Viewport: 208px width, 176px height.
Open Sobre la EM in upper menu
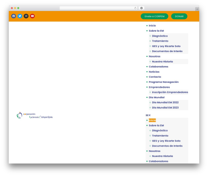(x=156, y=31)
